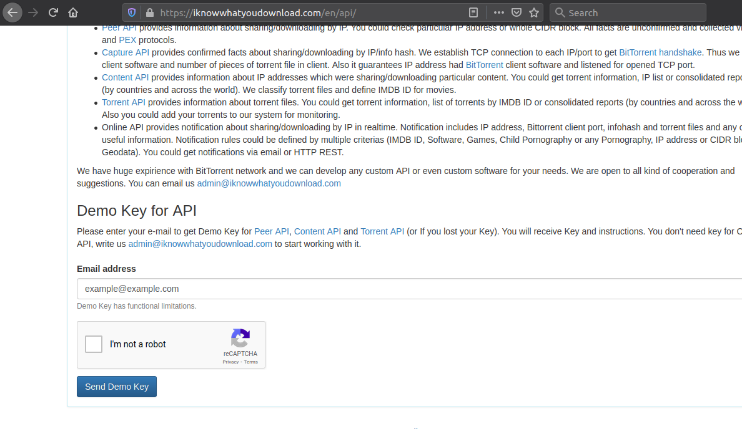
Task: Open the Capture API link
Action: (126, 52)
